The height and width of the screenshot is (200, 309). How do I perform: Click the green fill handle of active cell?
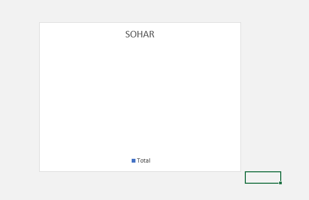click(280, 183)
